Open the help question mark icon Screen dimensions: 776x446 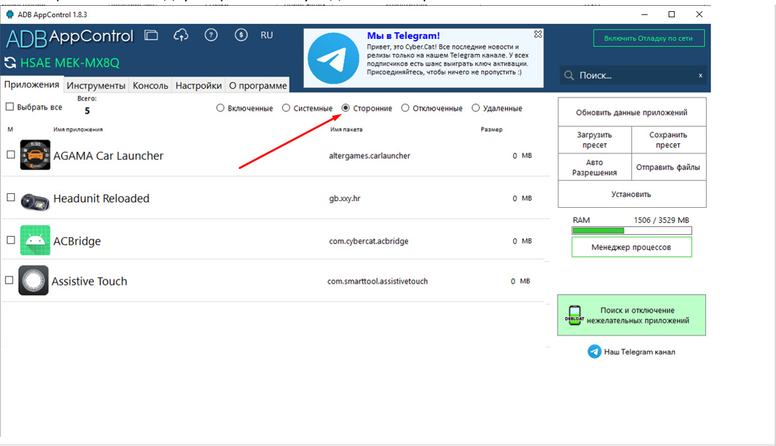coord(211,35)
